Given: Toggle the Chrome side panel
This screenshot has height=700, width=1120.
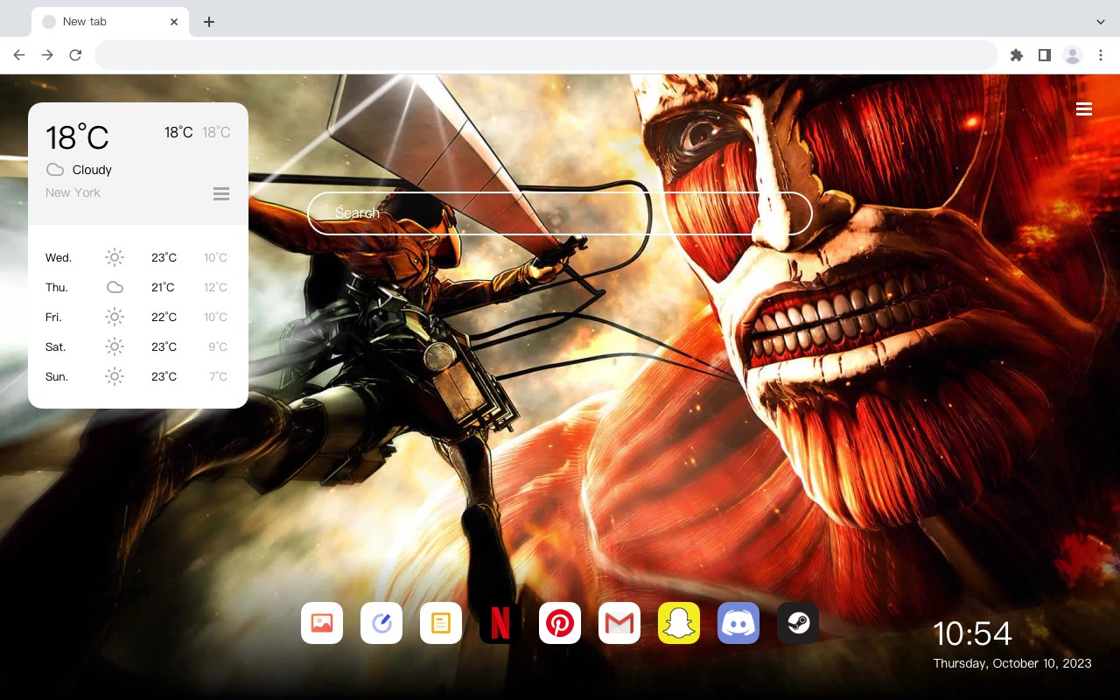Looking at the screenshot, I should 1044,55.
